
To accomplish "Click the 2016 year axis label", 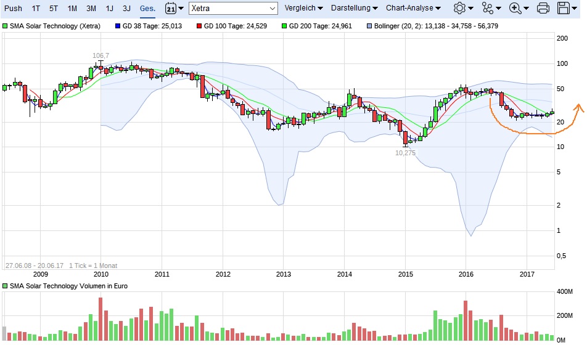I will coord(466,274).
